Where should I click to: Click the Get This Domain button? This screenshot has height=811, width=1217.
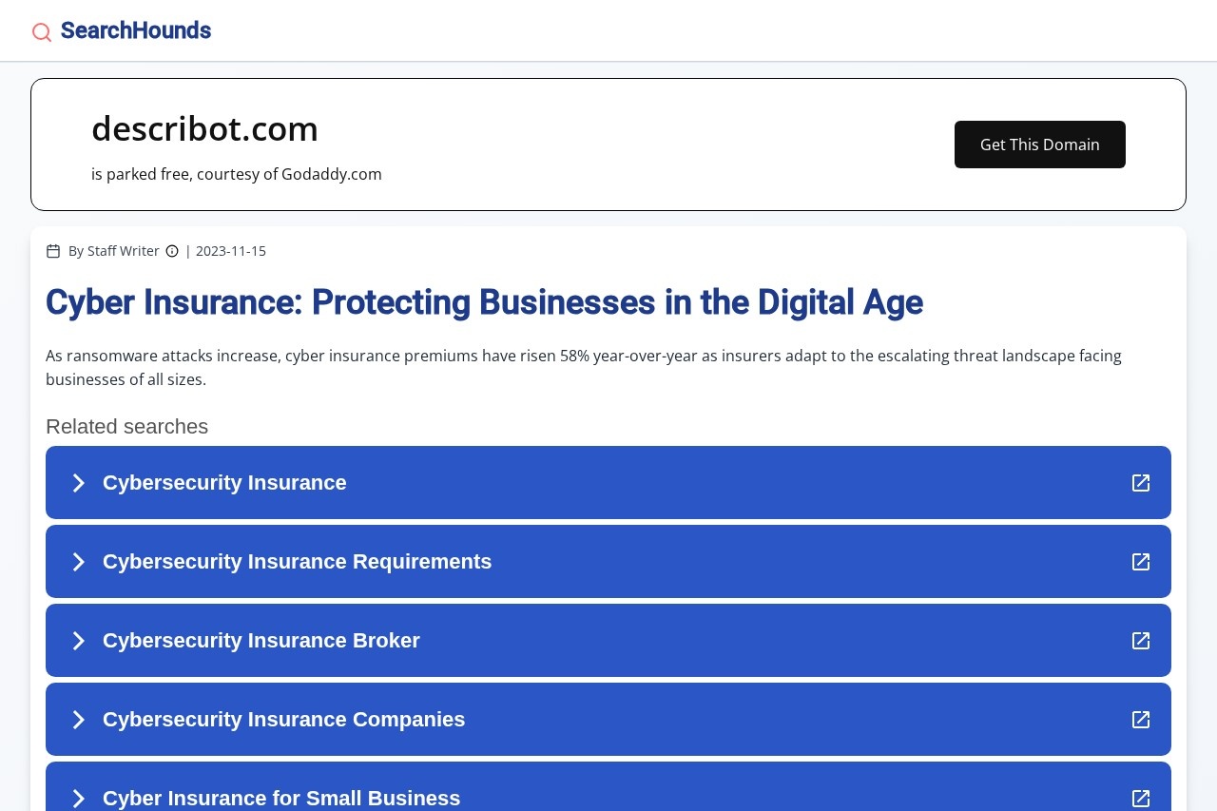pos(1039,145)
